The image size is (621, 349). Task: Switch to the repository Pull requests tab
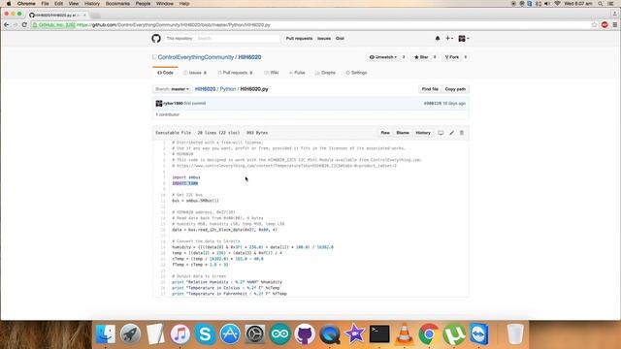point(235,73)
